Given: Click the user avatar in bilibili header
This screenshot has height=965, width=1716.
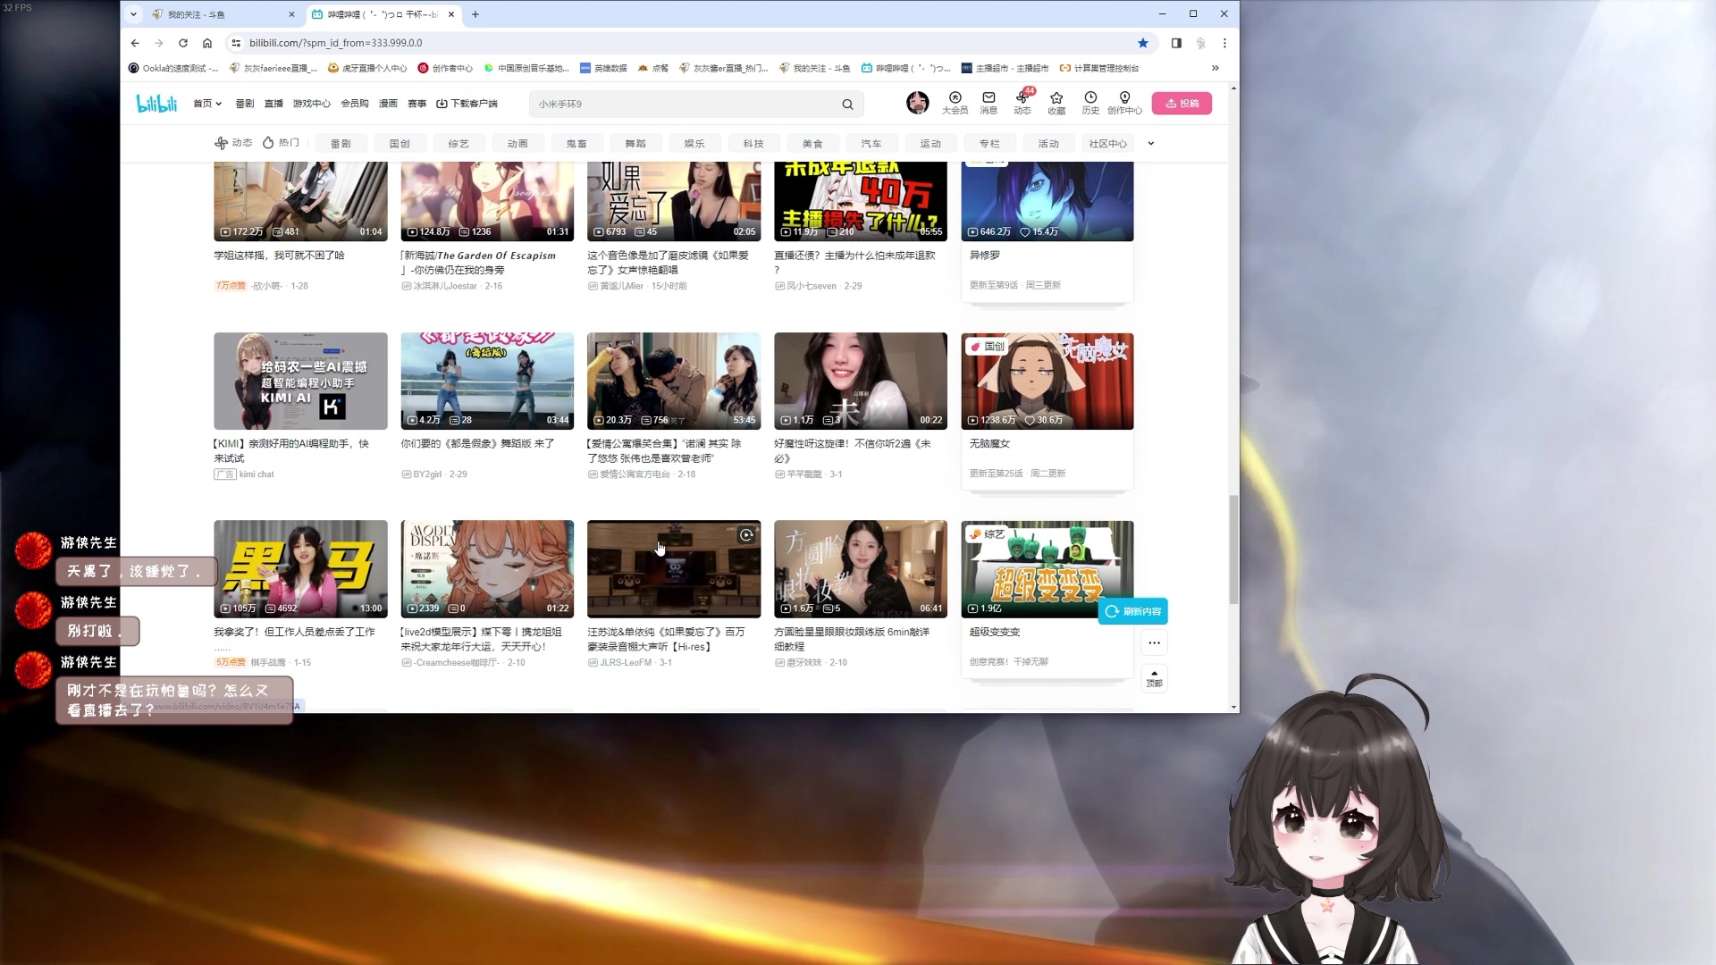Looking at the screenshot, I should (x=917, y=103).
